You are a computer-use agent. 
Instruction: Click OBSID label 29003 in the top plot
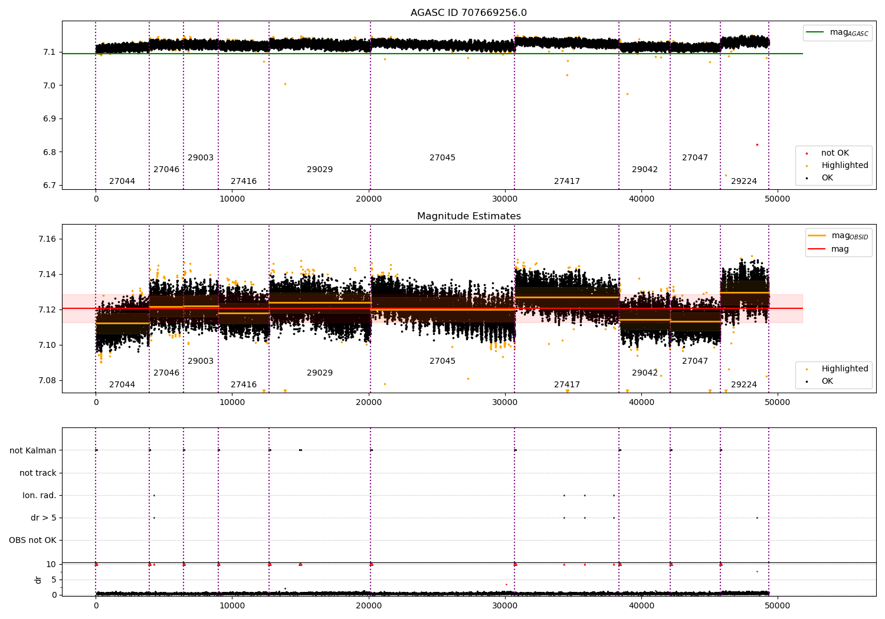[201, 158]
